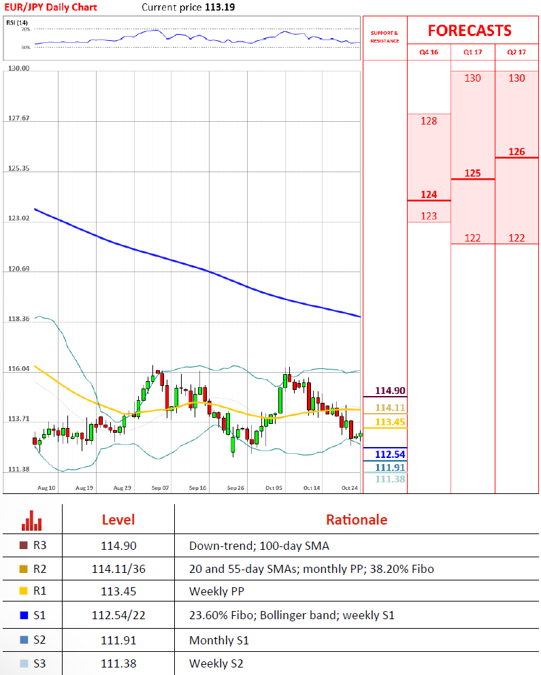
Task: Click the Q2 17 lower forecast 122
Action: [x=517, y=238]
